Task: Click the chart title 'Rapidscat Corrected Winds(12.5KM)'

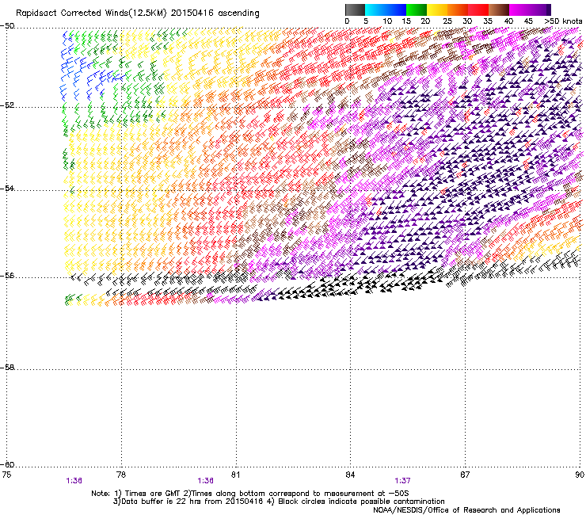Action: 92,13
